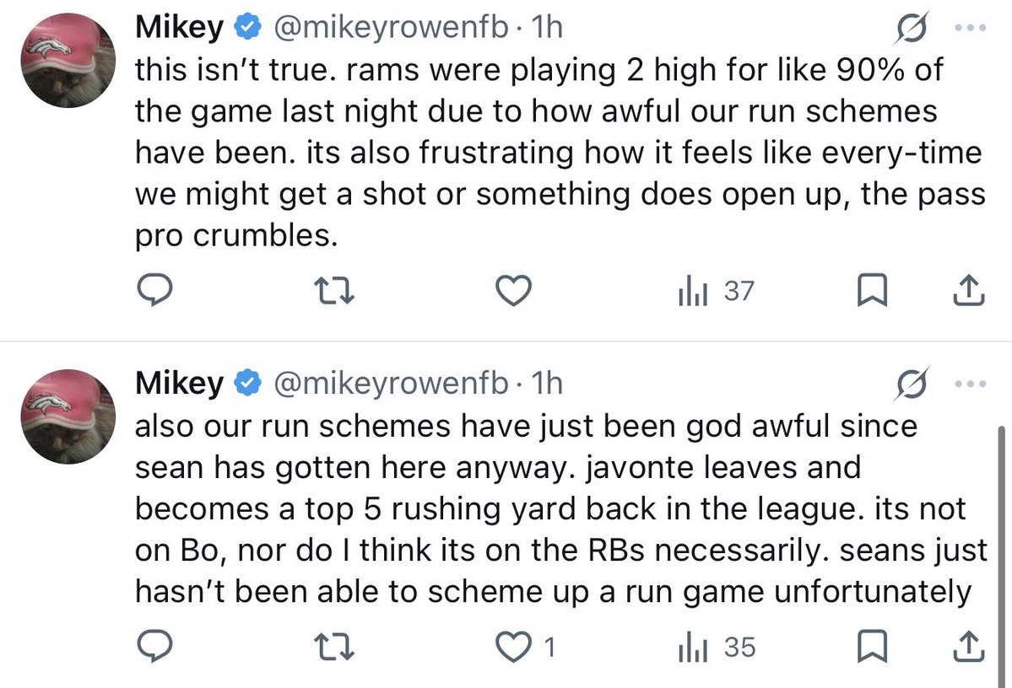The height and width of the screenshot is (688, 1012).
Task: Open Mikey's Broncos hat avatar in first tweet
Action: point(68,60)
